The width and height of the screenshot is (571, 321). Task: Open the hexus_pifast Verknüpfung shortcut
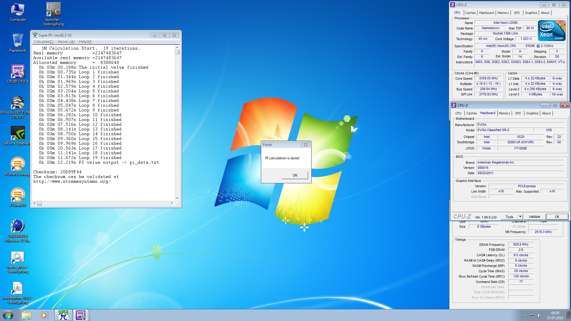click(18, 262)
